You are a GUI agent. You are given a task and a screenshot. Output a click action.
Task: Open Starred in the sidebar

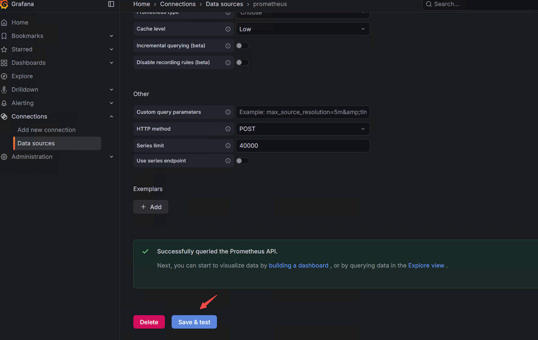click(22, 49)
